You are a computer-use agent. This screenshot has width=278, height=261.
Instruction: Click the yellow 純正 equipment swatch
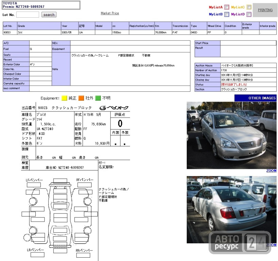64,98
